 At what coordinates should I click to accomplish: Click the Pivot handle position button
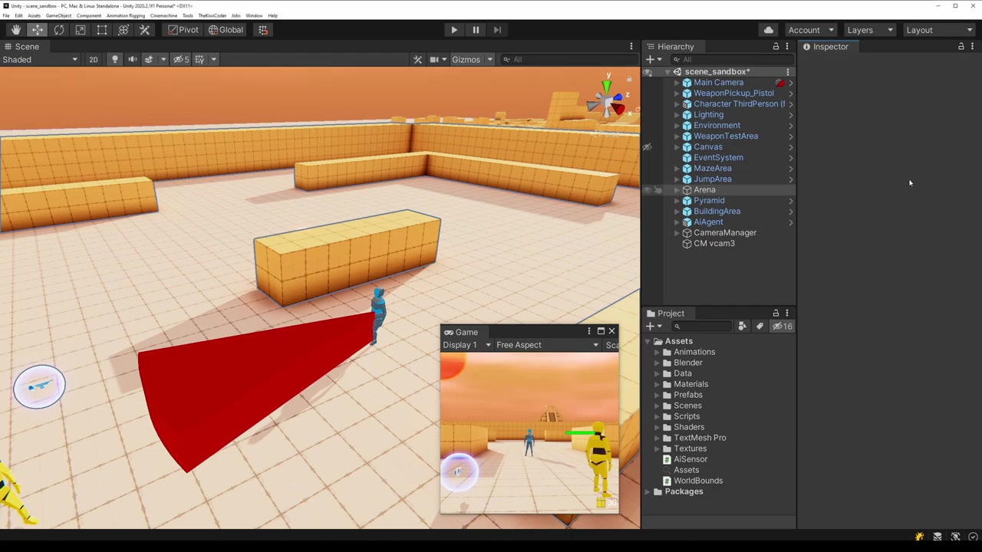pyautogui.click(x=183, y=30)
